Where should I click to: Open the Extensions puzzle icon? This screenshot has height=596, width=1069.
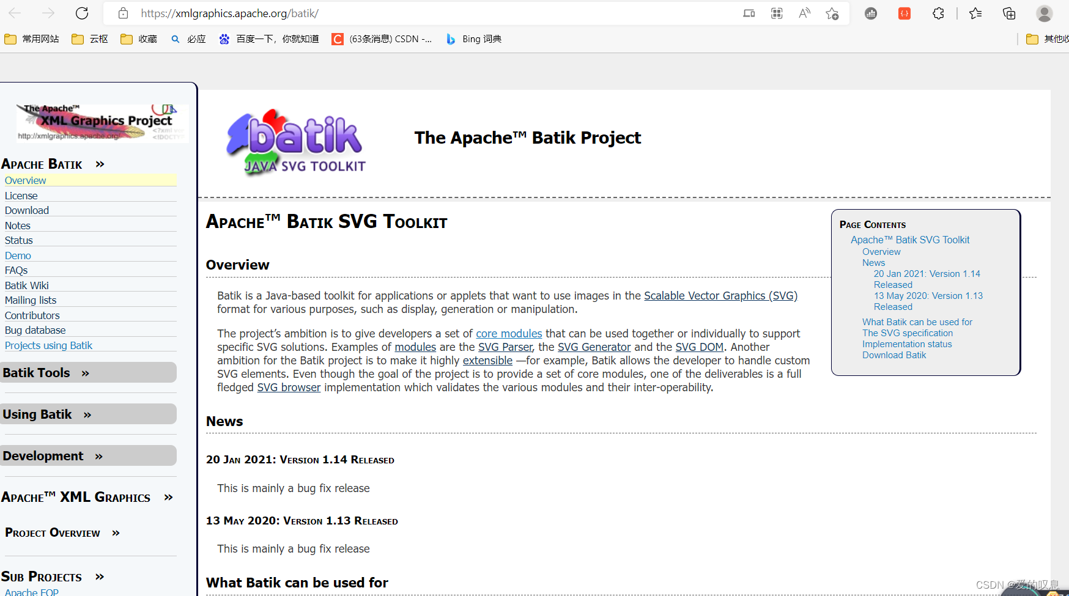[938, 13]
